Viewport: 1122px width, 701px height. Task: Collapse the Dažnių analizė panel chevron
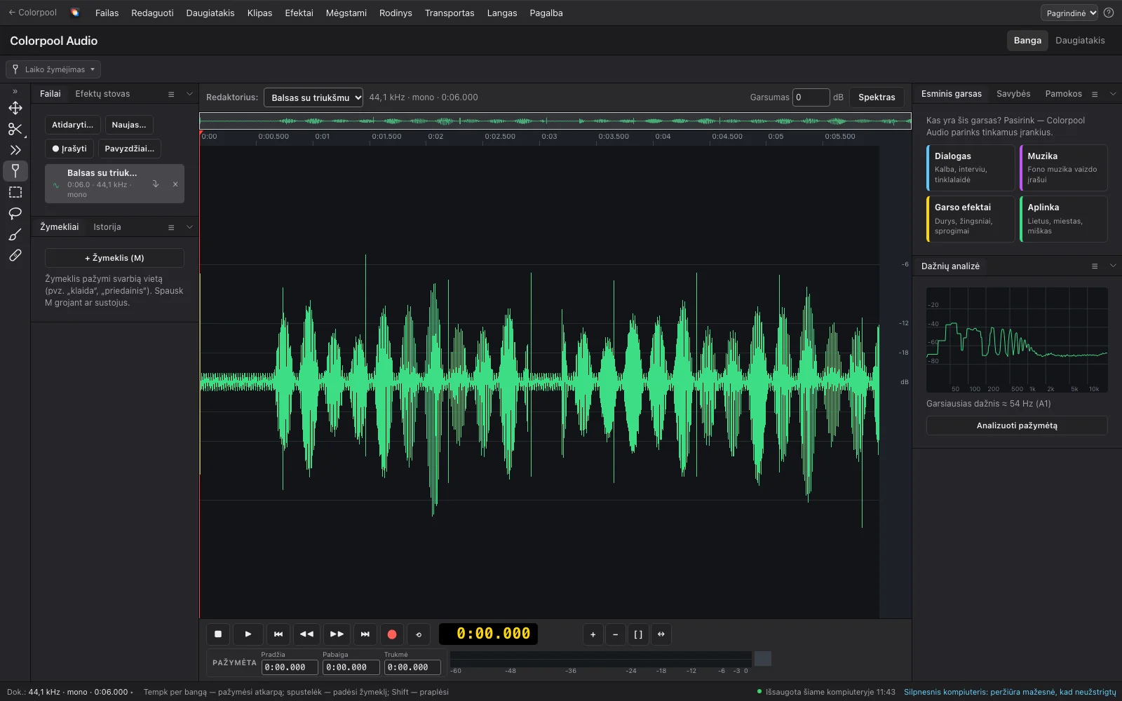pyautogui.click(x=1113, y=266)
